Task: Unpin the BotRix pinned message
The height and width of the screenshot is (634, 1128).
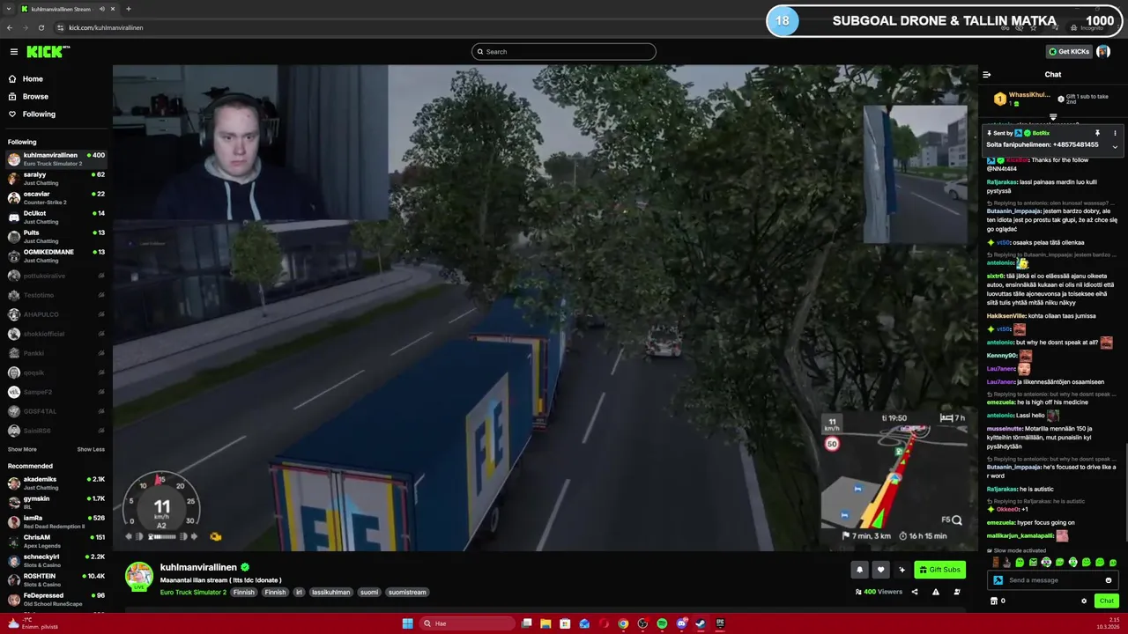Action: point(1097,133)
